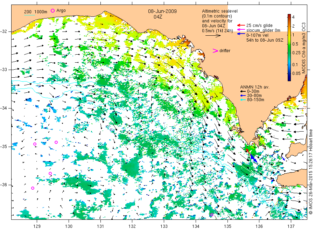Click the cyan 80-150m ANMN arrow

243,100
